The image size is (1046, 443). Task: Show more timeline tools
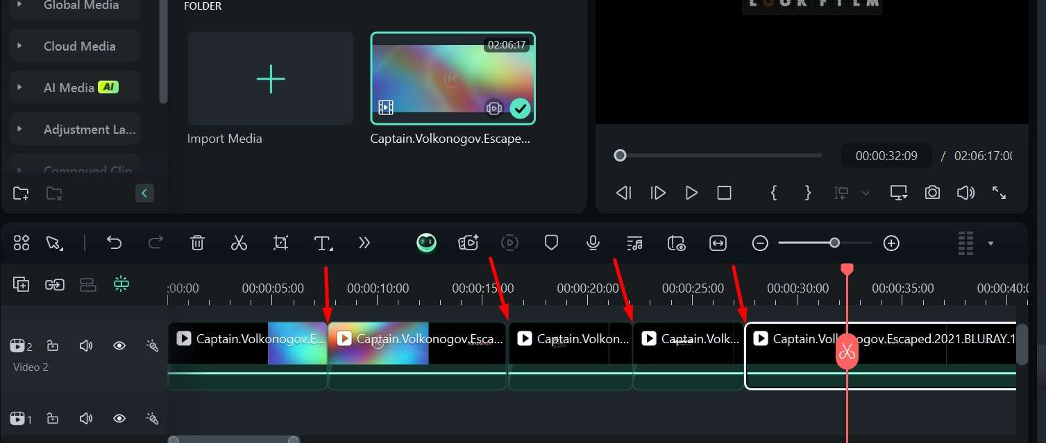[x=364, y=243]
